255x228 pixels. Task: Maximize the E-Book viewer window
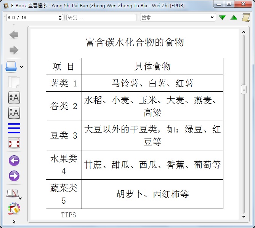(x=229, y=4)
